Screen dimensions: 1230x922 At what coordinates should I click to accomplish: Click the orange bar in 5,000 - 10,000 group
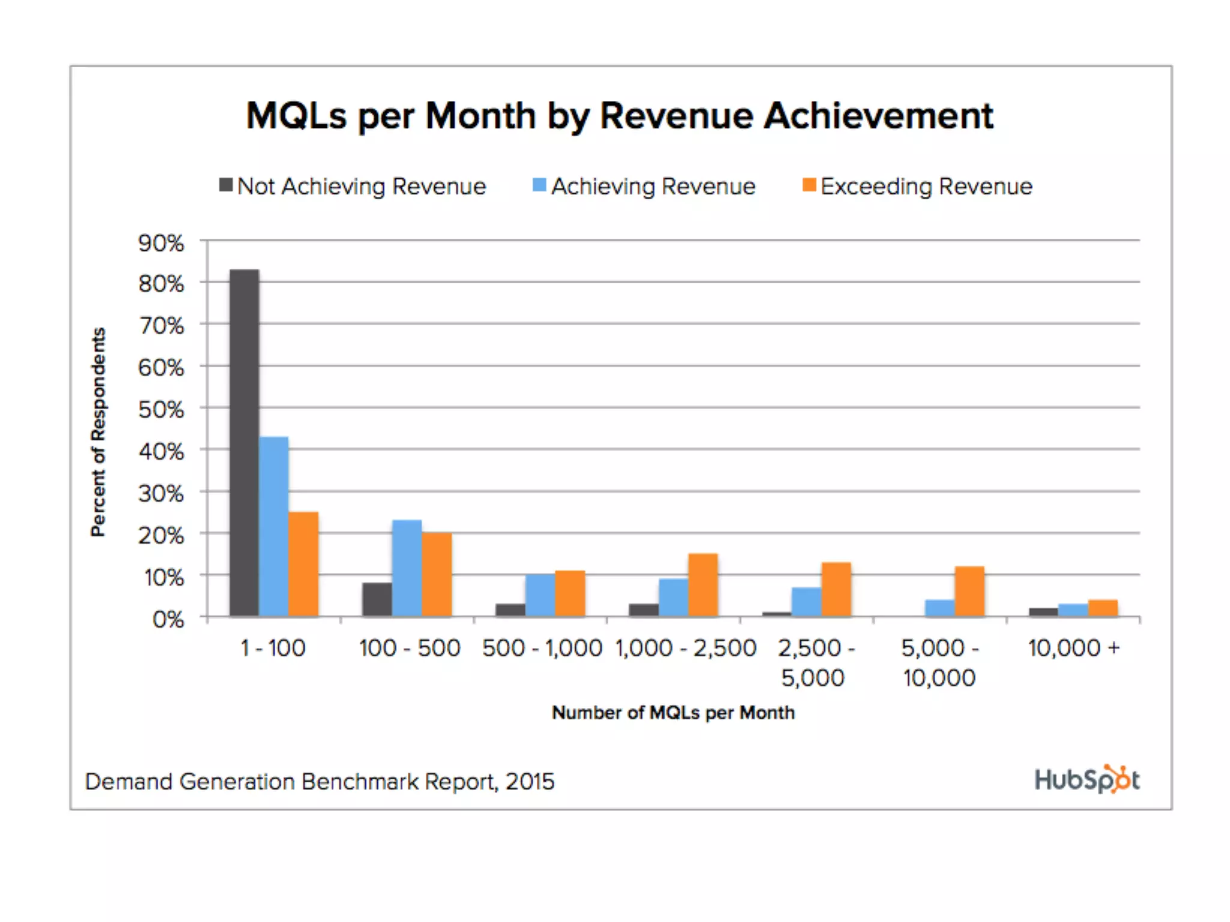pyautogui.click(x=969, y=591)
